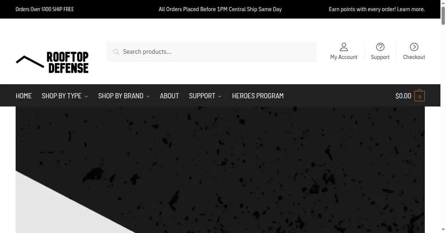Click the Checkout arrow icon
The image size is (446, 233).
click(x=414, y=47)
